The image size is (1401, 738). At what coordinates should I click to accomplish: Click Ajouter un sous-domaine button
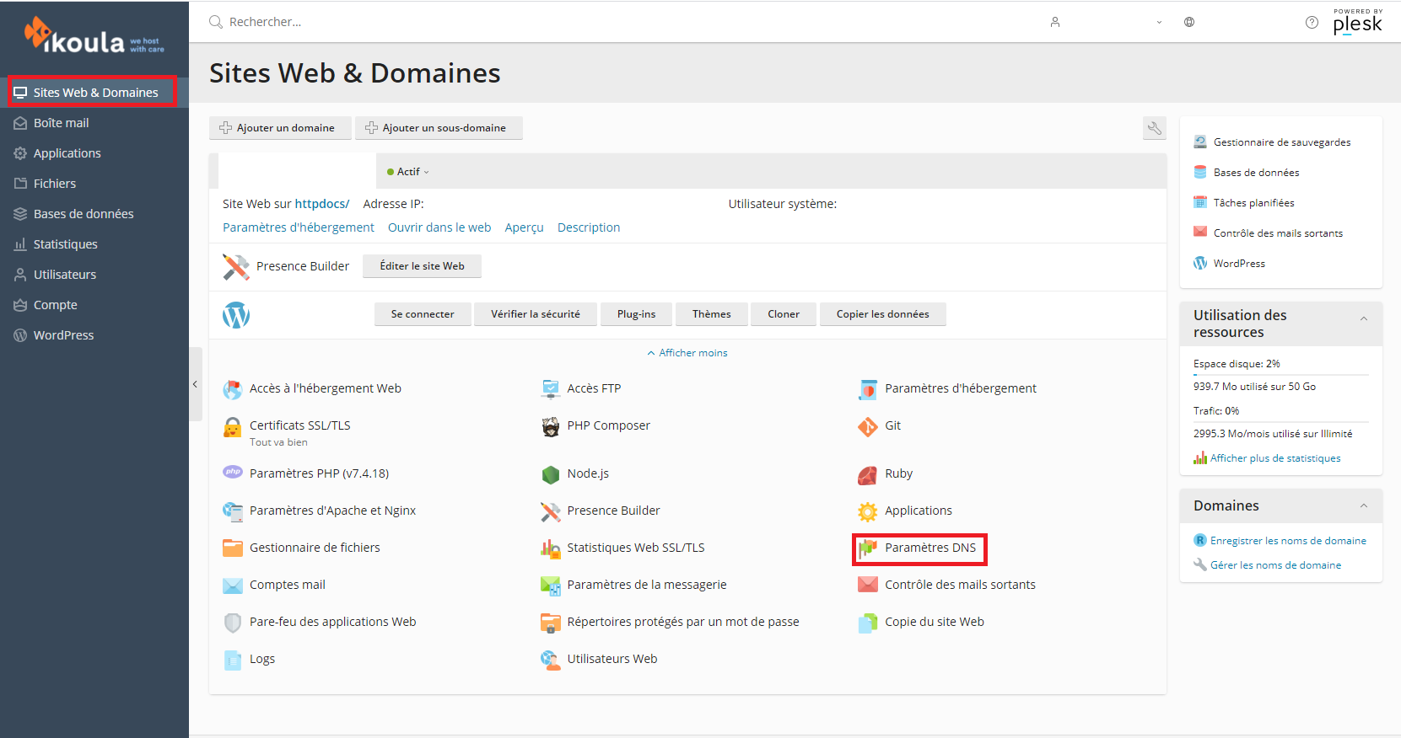(439, 128)
